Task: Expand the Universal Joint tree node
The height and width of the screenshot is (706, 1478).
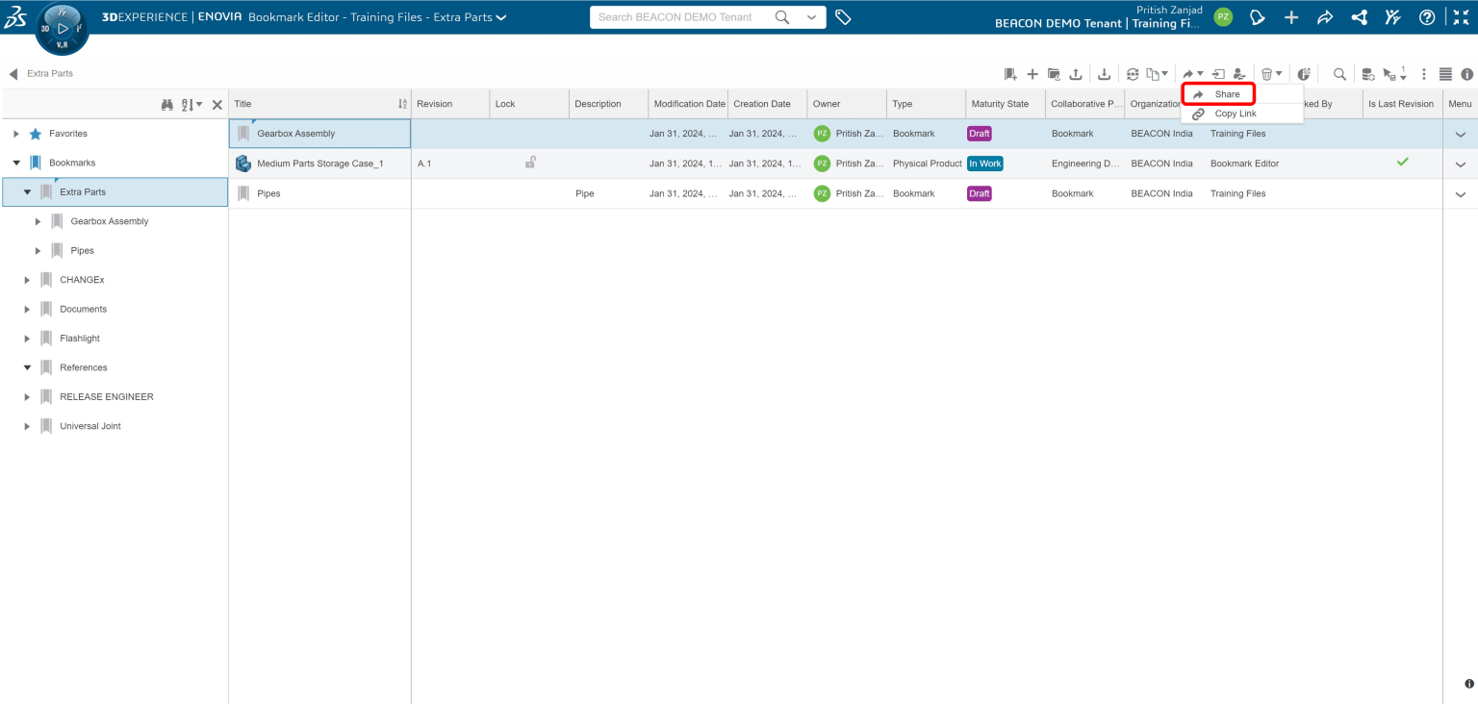Action: pyautogui.click(x=27, y=426)
